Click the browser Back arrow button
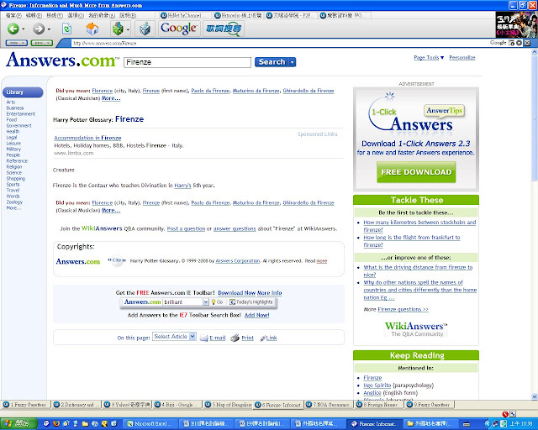The height and width of the screenshot is (430, 538). coord(13,29)
